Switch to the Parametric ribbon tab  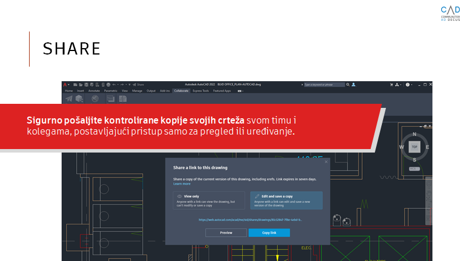pos(110,91)
